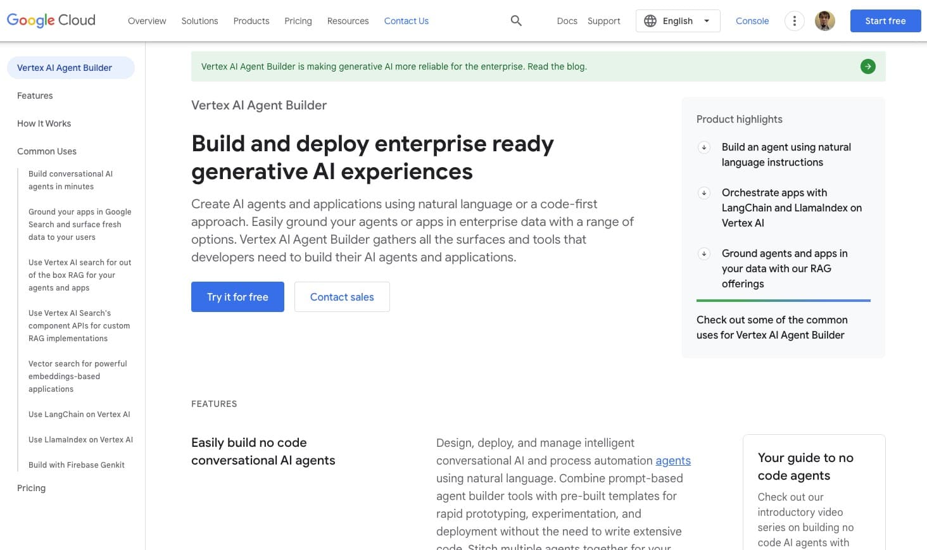Jump to How It Works section

coord(44,123)
